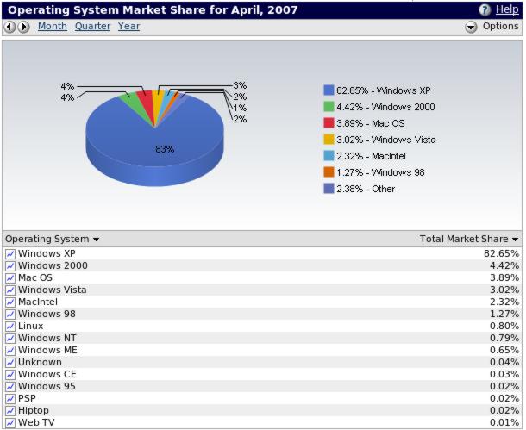Click the trend chart icon for Windows 95

pyautogui.click(x=10, y=387)
